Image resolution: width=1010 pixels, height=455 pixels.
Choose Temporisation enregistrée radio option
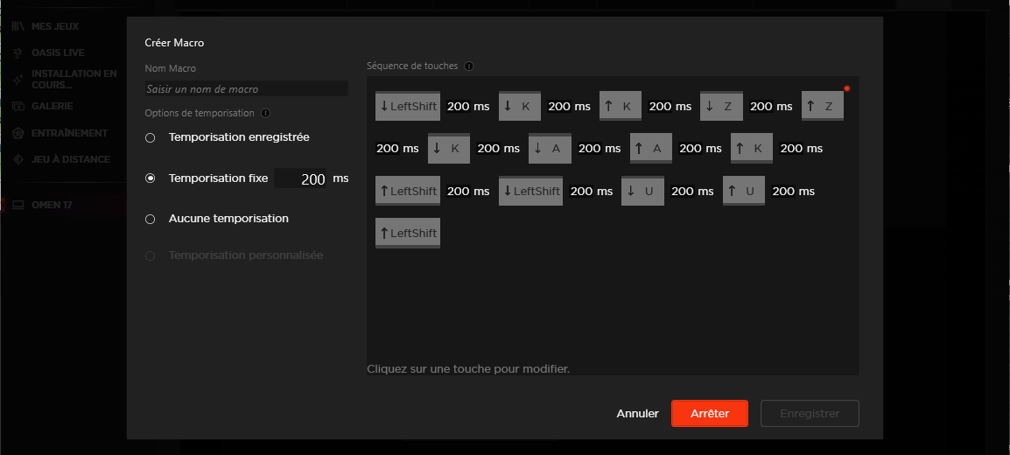(150, 137)
